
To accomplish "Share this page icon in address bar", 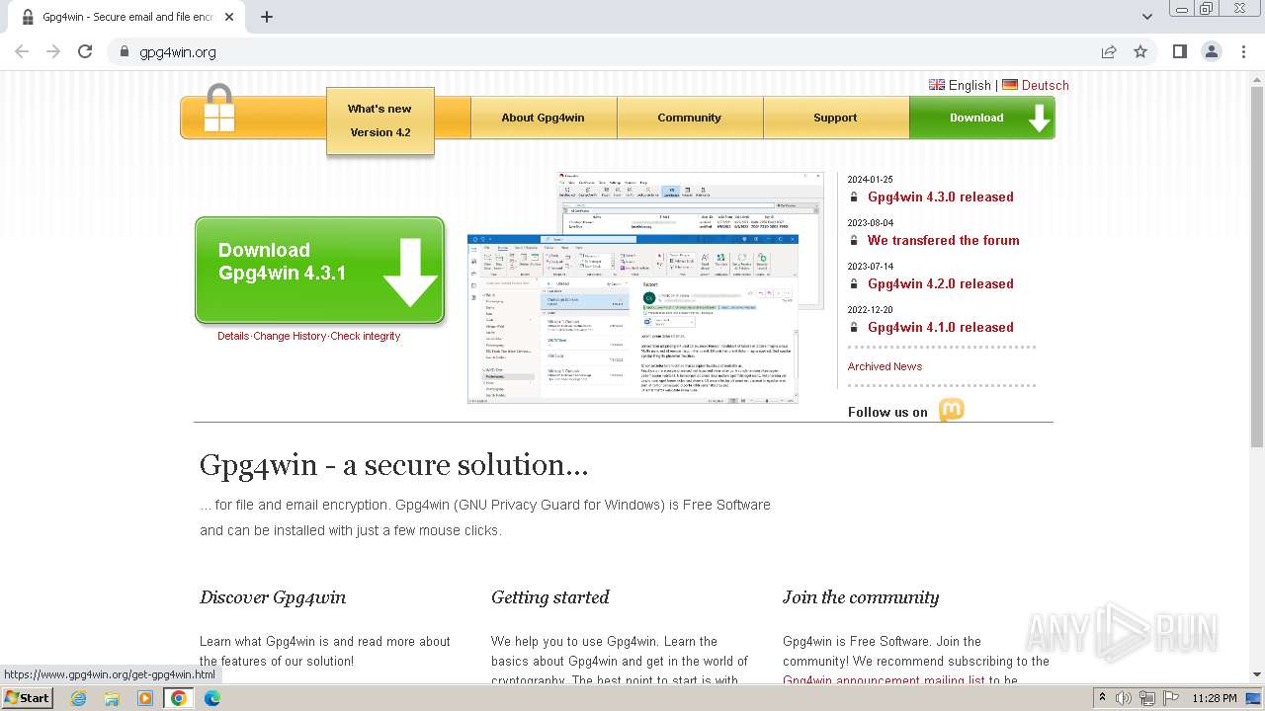I will (x=1109, y=51).
